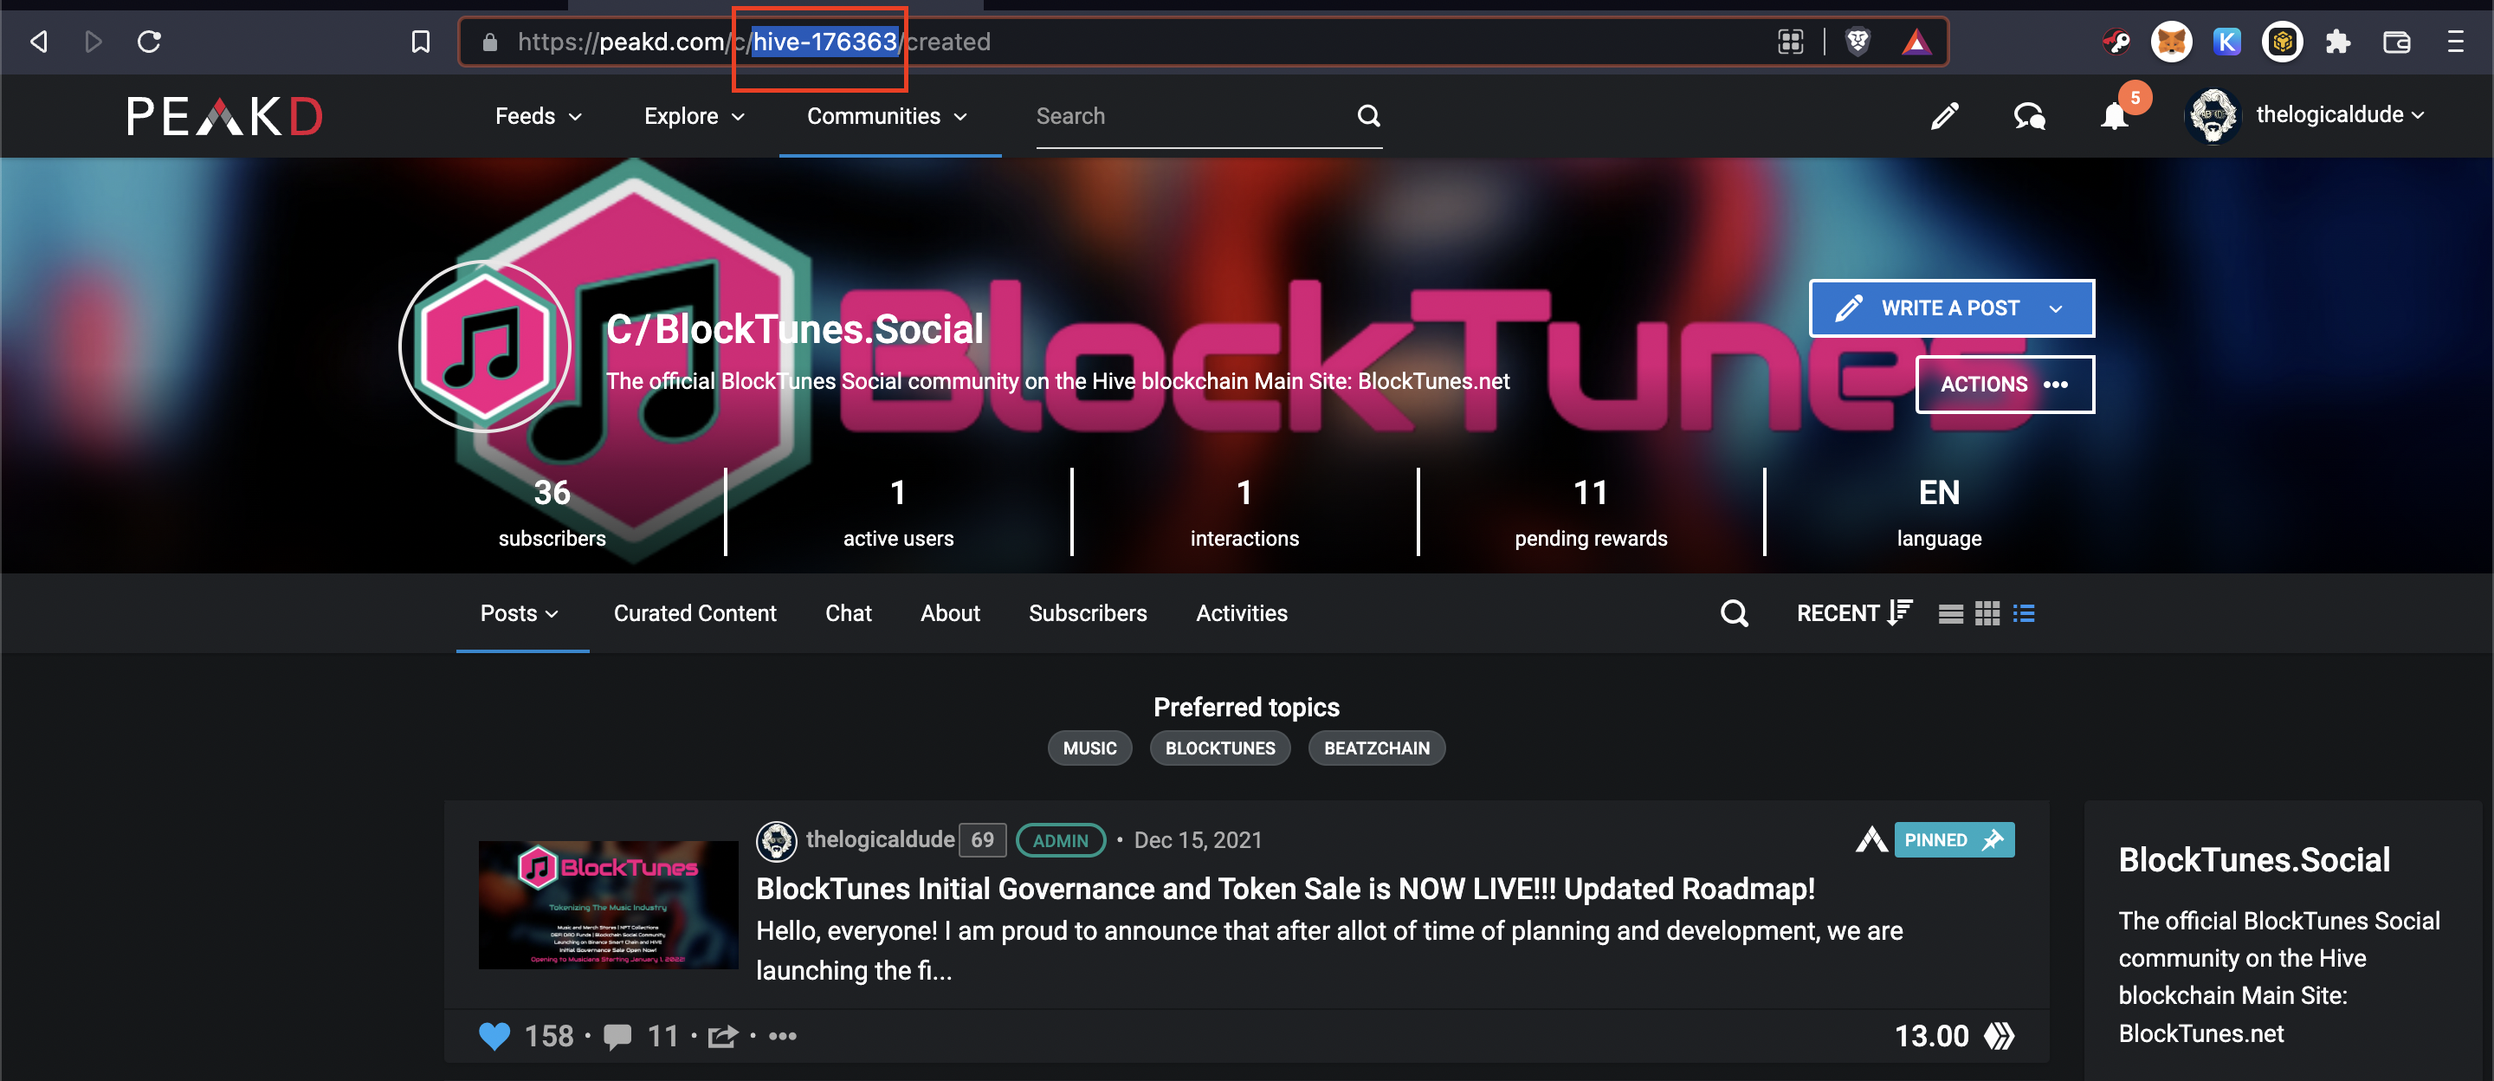Screen dimensions: 2494x1081
Task: Open the ACTIONS menu
Action: coord(2004,384)
